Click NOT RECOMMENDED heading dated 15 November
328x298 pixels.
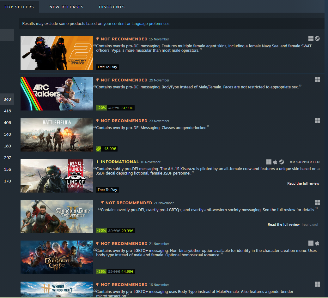124,39
